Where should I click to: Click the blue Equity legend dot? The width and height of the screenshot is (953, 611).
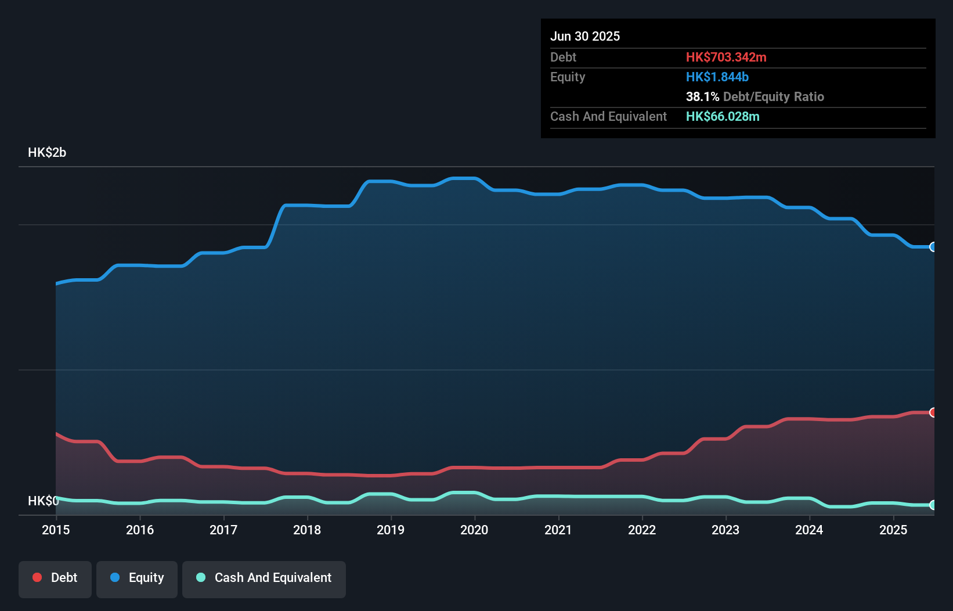(x=116, y=578)
